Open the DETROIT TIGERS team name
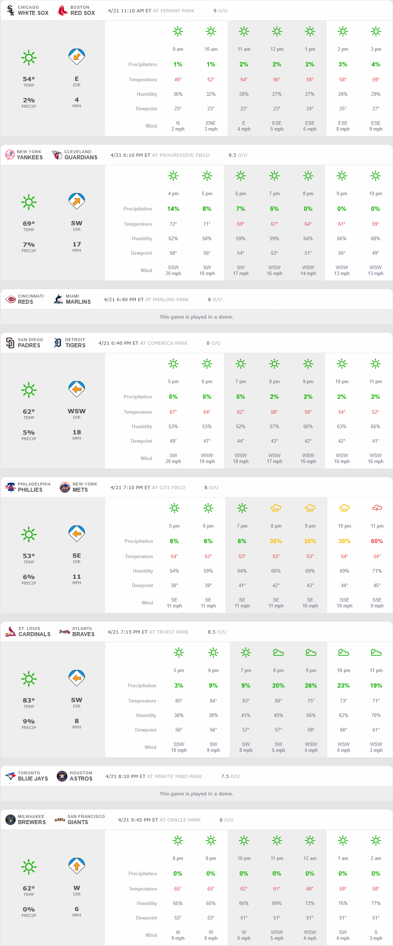The image size is (393, 946). 75,343
